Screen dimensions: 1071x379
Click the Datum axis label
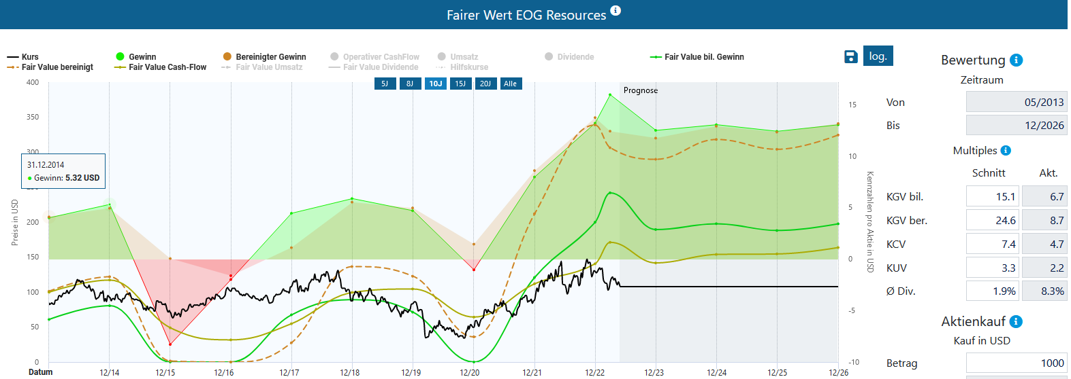coord(40,372)
